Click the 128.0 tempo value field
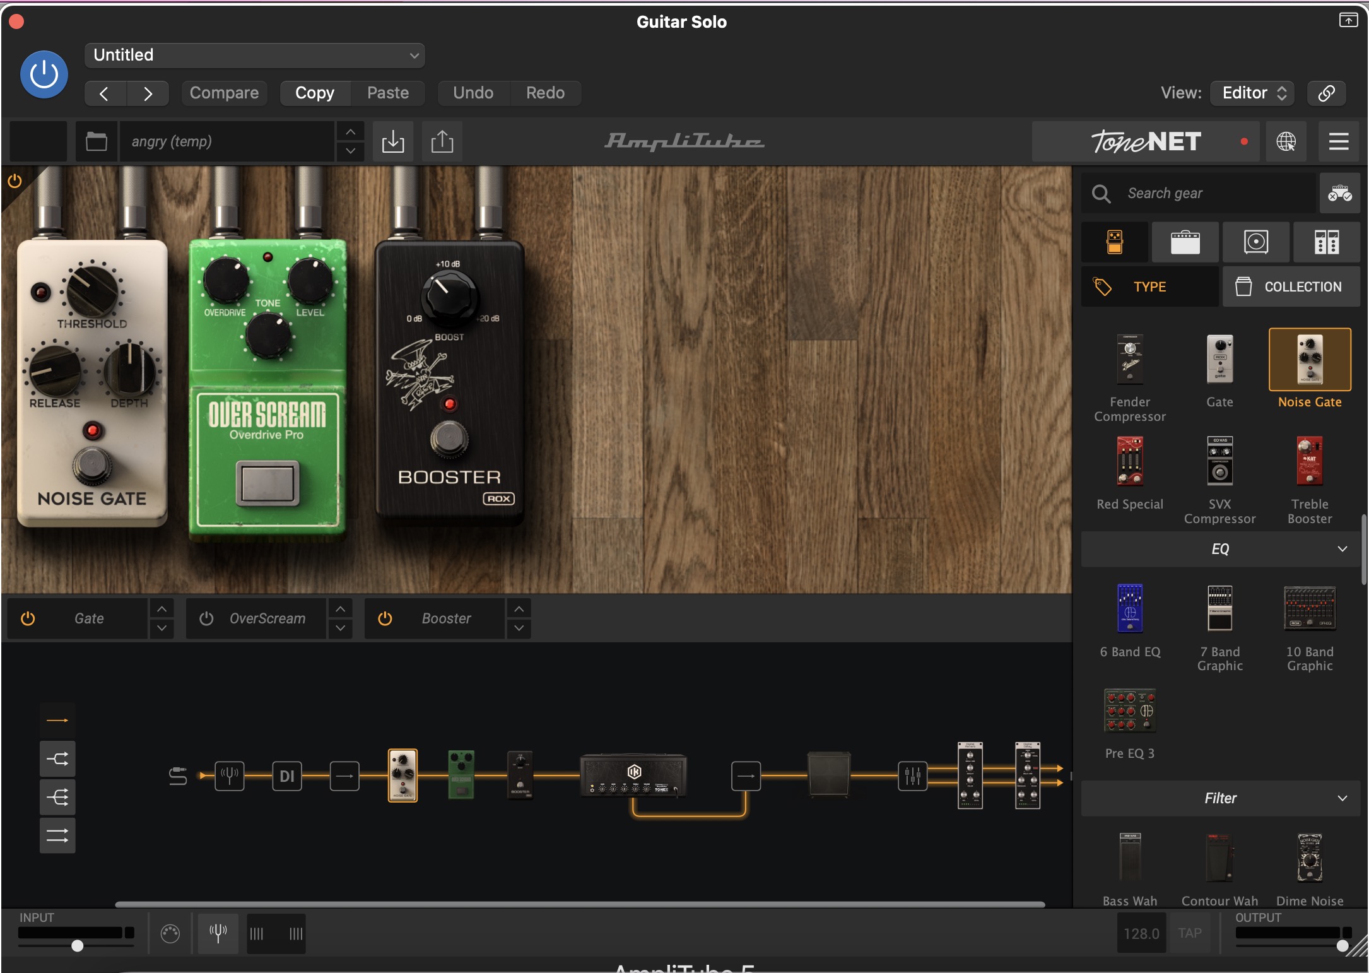The image size is (1369, 973). click(x=1141, y=933)
